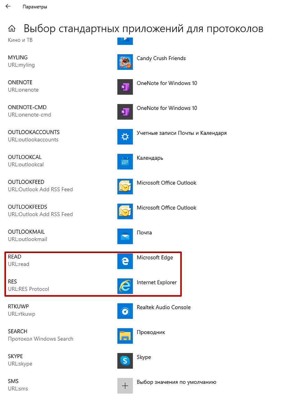This screenshot has height=400, width=300.
Task: Click the Календарь calendar icon
Action: 125,162
